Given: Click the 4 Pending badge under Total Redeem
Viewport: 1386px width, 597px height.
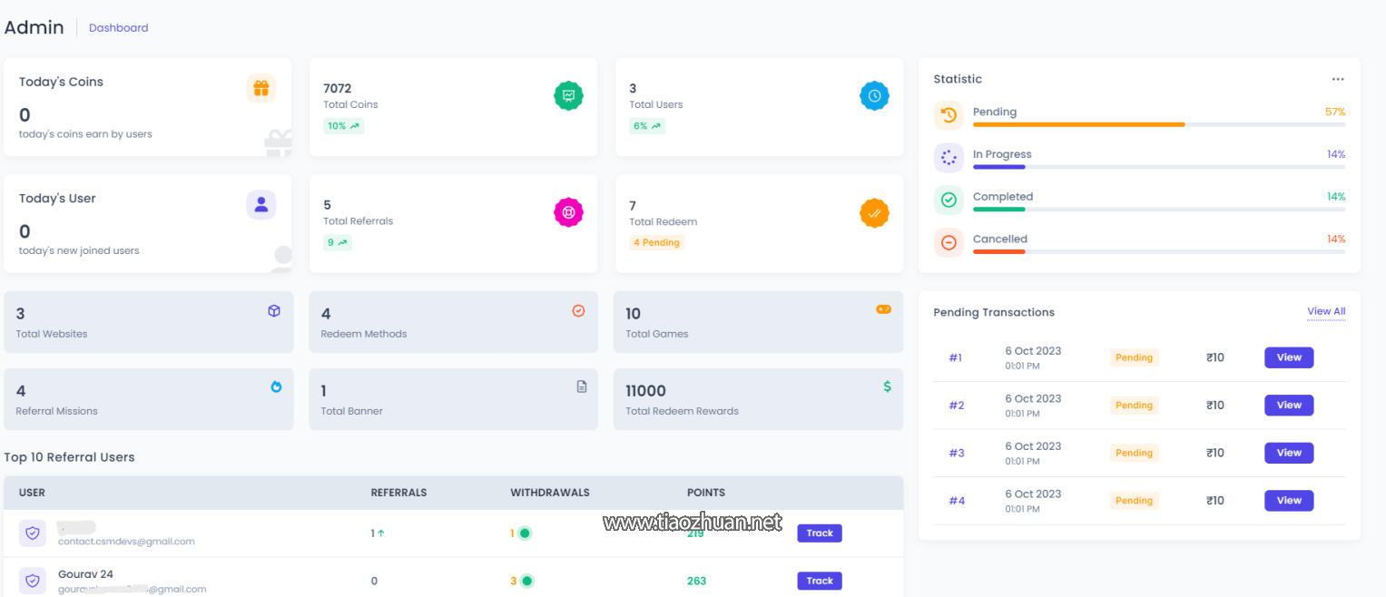Looking at the screenshot, I should [x=656, y=242].
